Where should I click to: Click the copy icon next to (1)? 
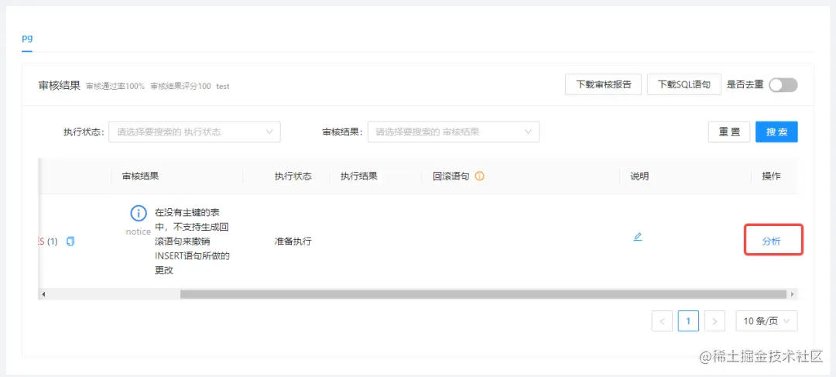coord(70,242)
